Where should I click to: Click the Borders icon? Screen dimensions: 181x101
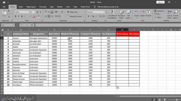click(28, 16)
